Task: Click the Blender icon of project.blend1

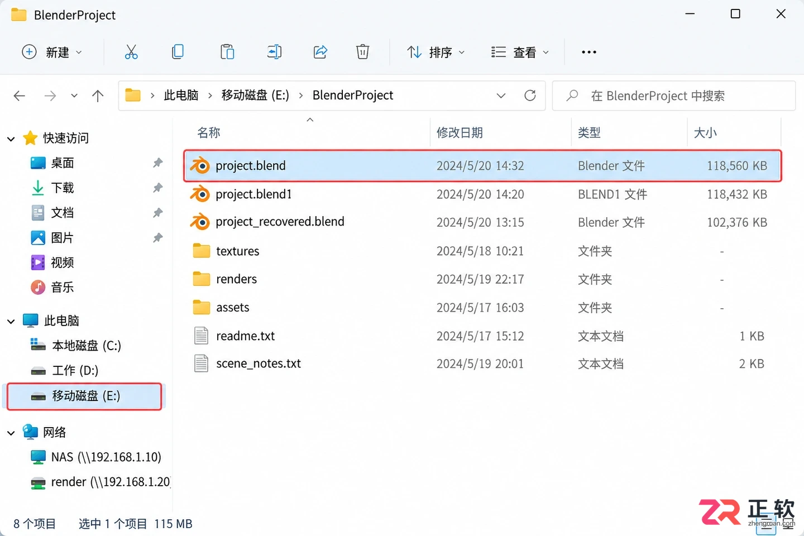Action: coord(200,194)
